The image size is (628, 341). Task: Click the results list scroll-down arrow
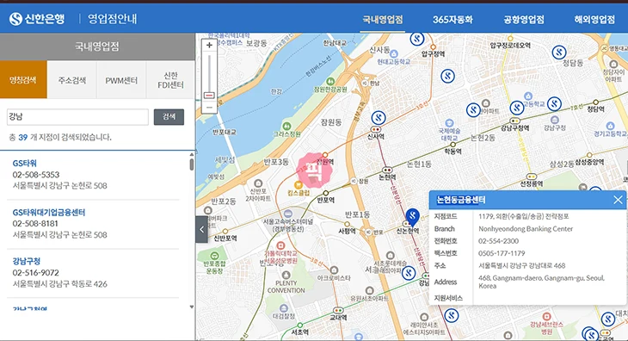192,307
